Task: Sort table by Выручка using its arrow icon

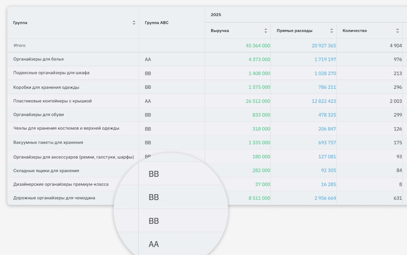Action: click(266, 31)
